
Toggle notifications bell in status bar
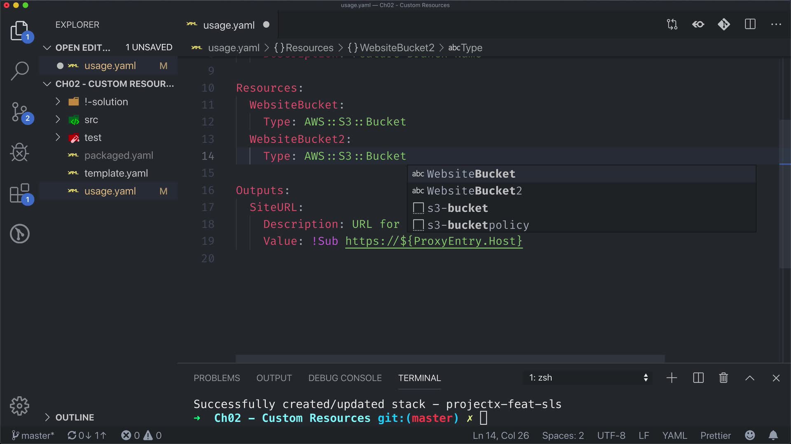pos(773,435)
